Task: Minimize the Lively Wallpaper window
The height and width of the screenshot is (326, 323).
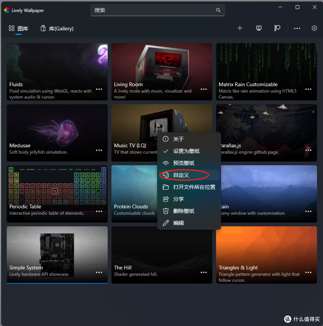Action: click(280, 7)
